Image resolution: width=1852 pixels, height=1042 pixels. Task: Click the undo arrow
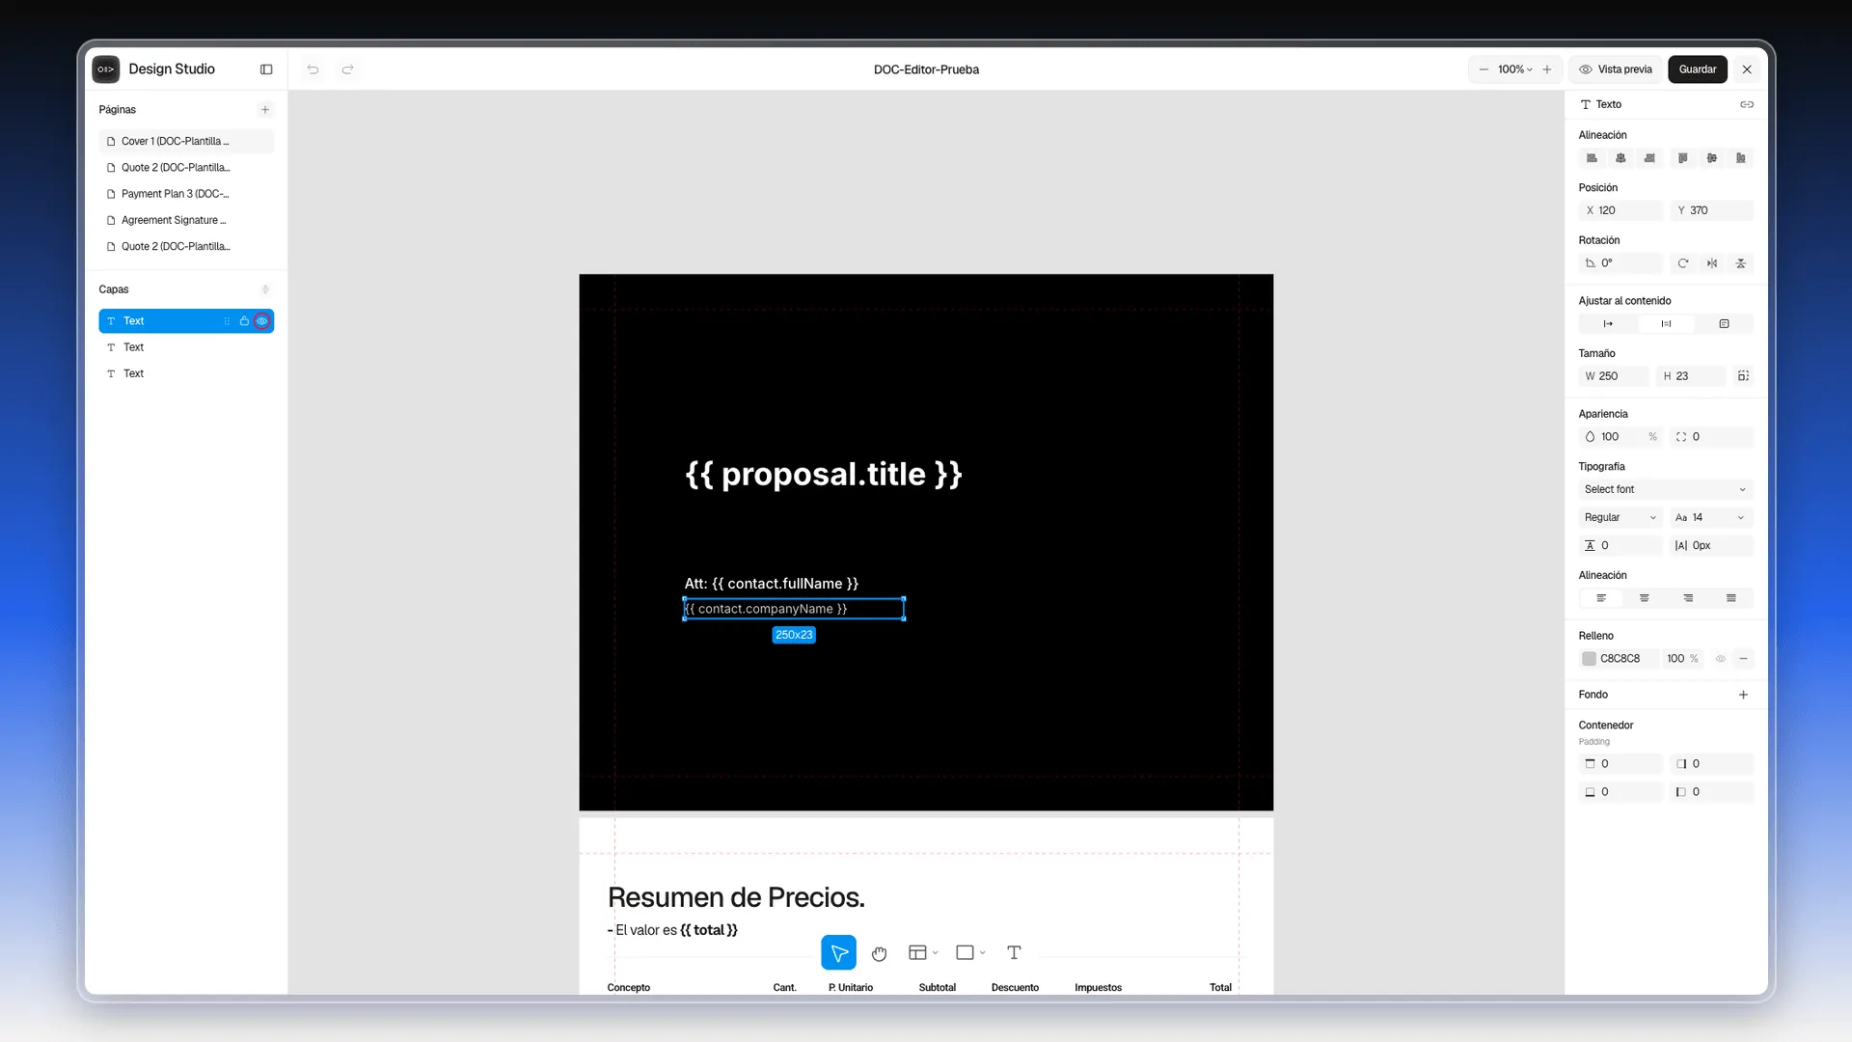click(313, 69)
